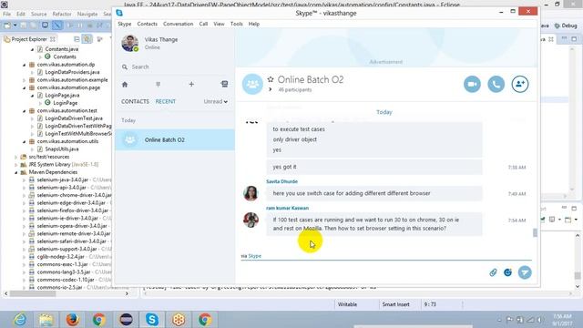This screenshot has height=328, width=583.
Task: Start a voice call in Online Batch O2
Action: point(496,84)
